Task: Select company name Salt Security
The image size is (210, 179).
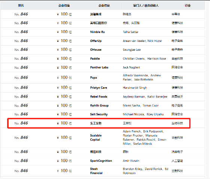Action: [99, 114]
